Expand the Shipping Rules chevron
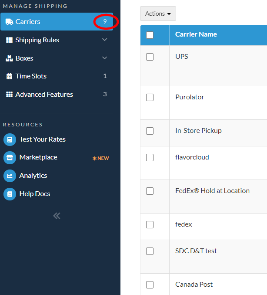 pyautogui.click(x=104, y=40)
